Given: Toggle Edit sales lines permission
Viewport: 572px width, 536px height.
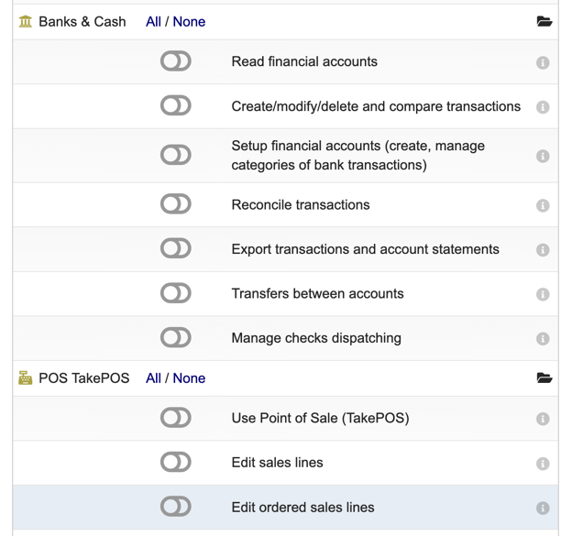Looking at the screenshot, I should coord(175,462).
